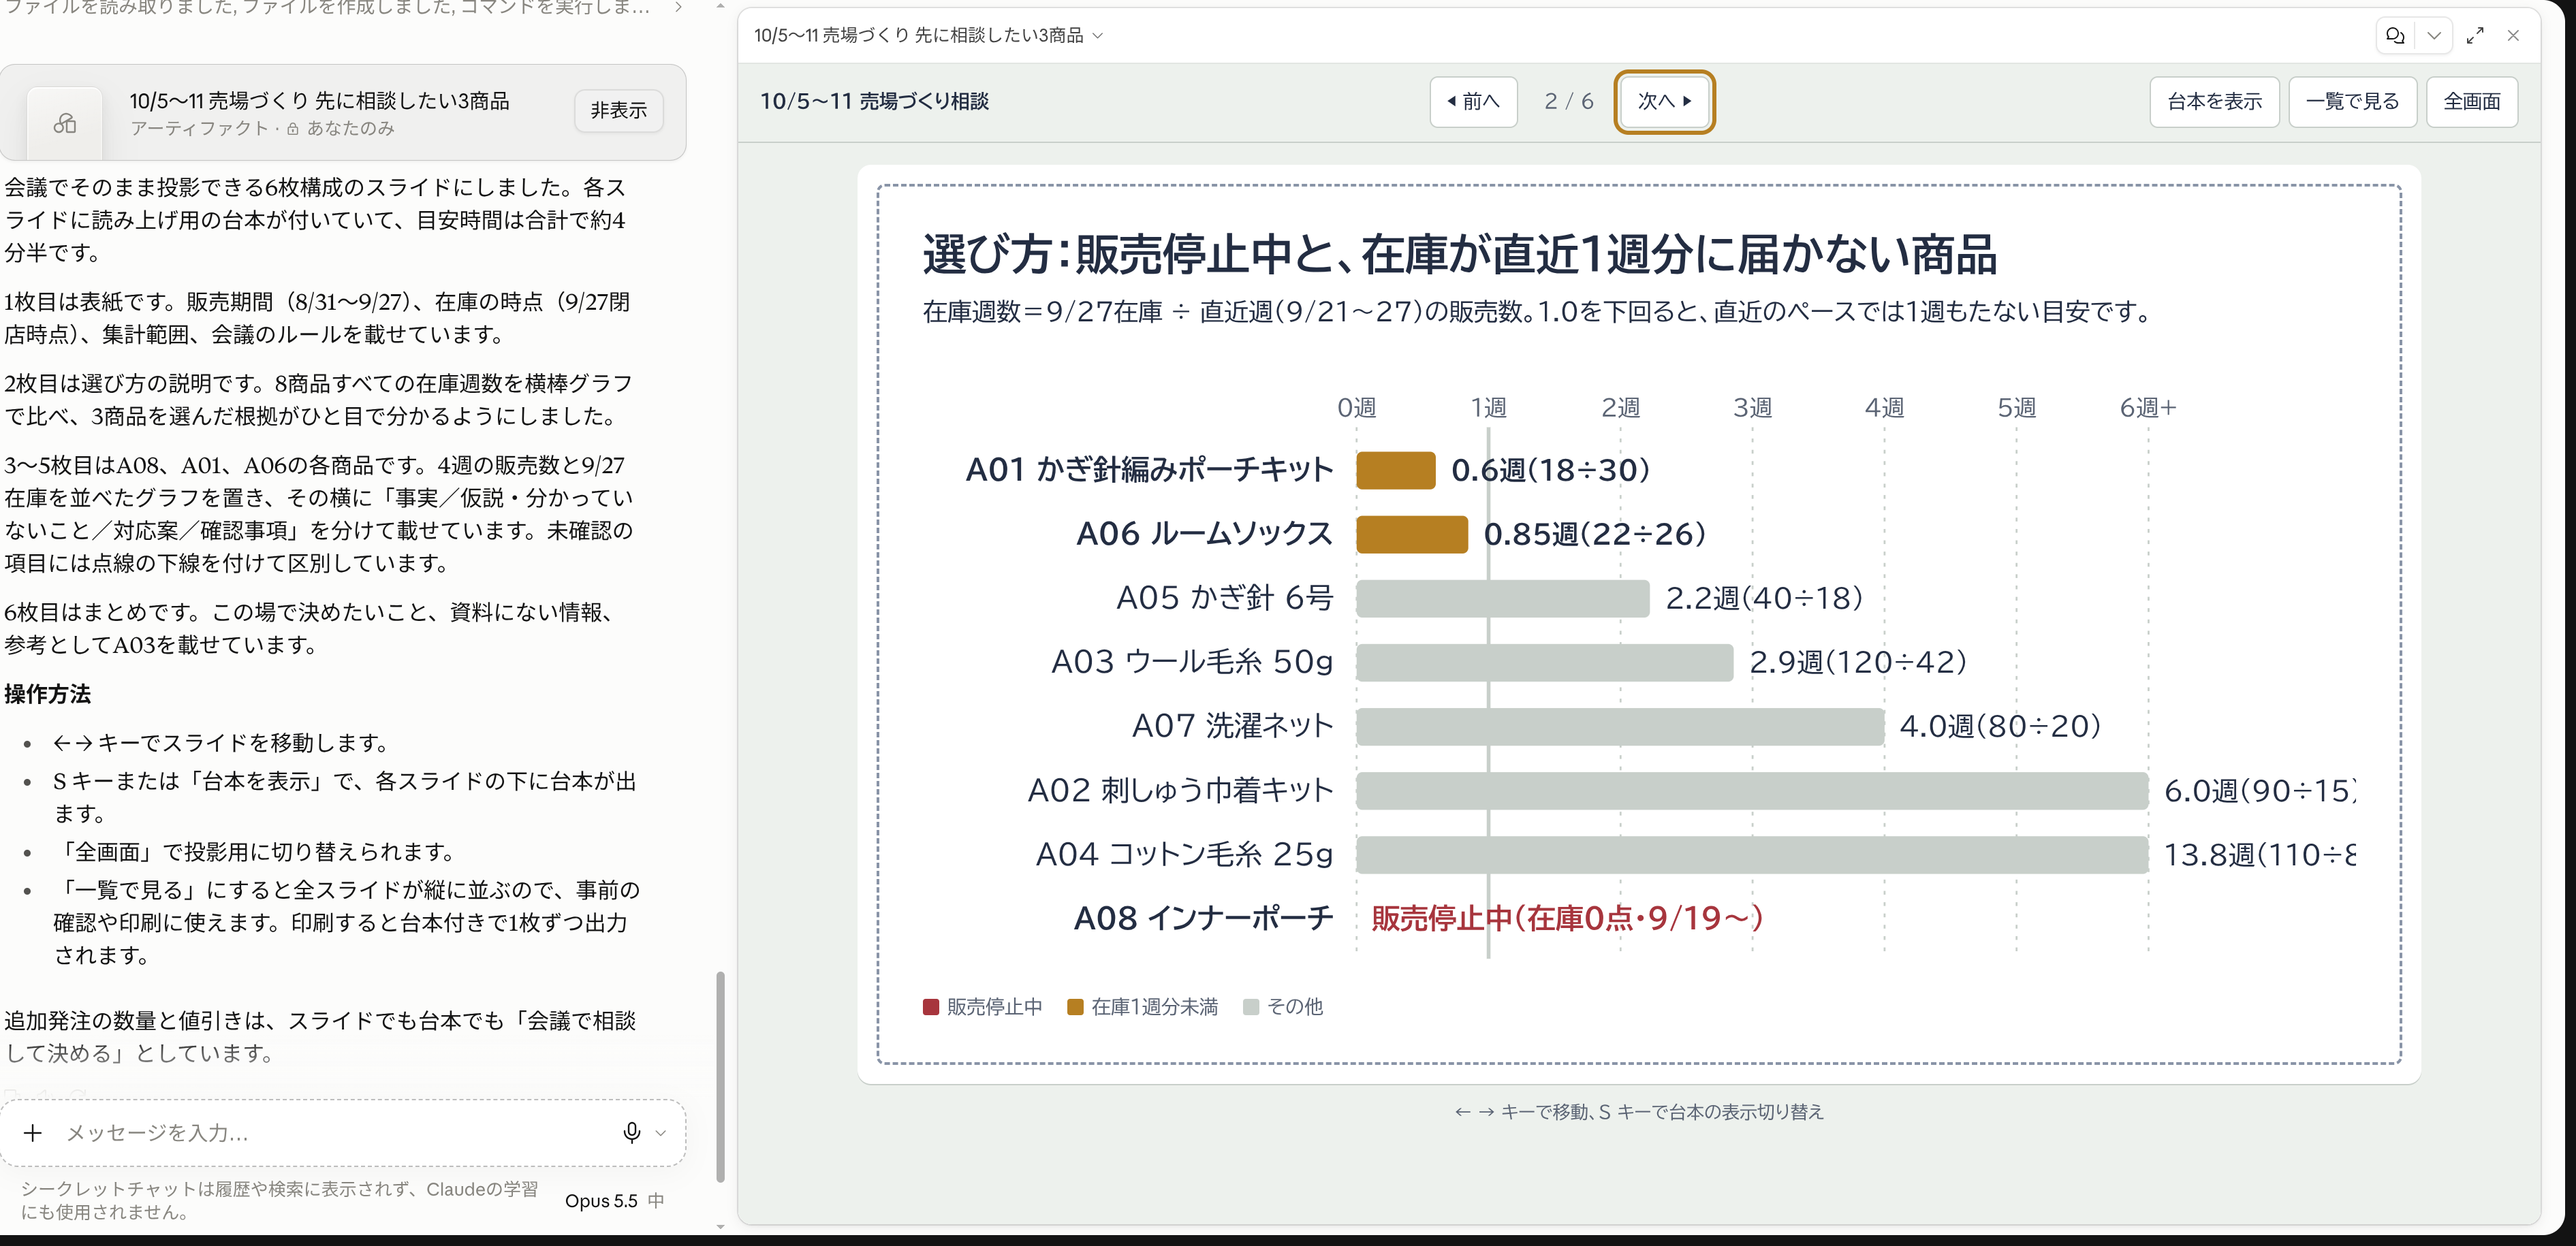Show the script with 台本を表示

click(2214, 101)
